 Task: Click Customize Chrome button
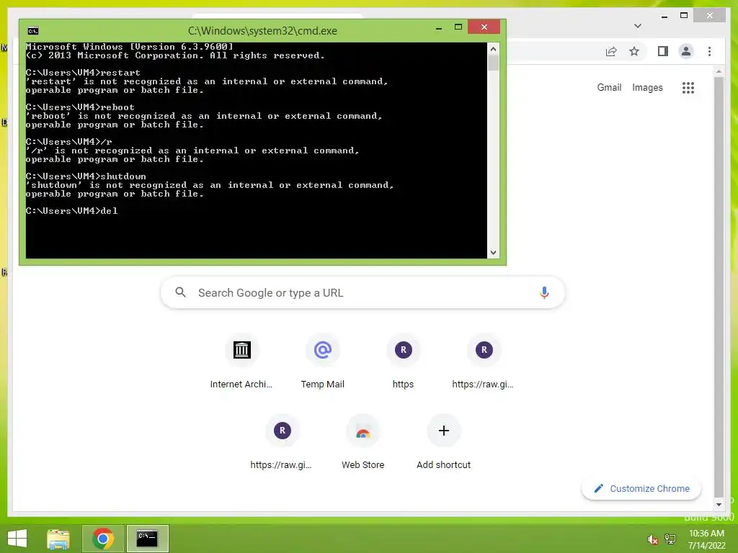[x=641, y=489]
